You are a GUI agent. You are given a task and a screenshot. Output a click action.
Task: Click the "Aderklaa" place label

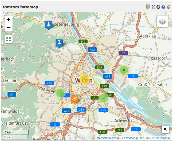tap(148, 36)
